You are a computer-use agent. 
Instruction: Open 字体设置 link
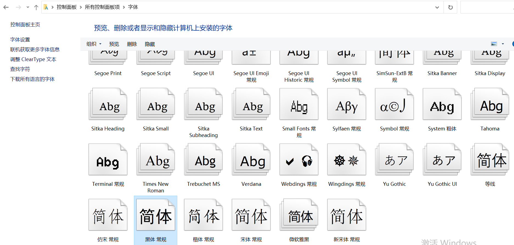pyautogui.click(x=20, y=40)
